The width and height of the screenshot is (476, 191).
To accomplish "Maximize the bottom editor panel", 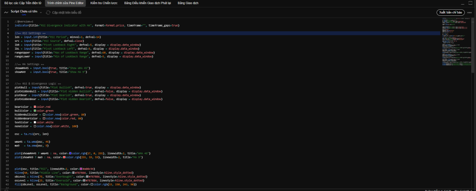I will click(470, 3).
